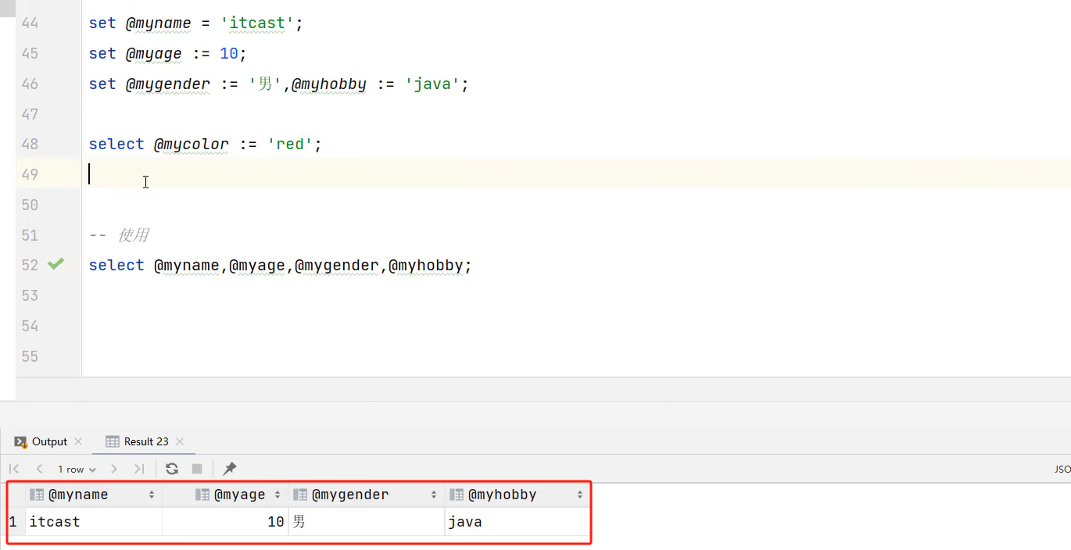The width and height of the screenshot is (1071, 550).
Task: Sort by the @myhobby column arrows
Action: [x=580, y=495]
